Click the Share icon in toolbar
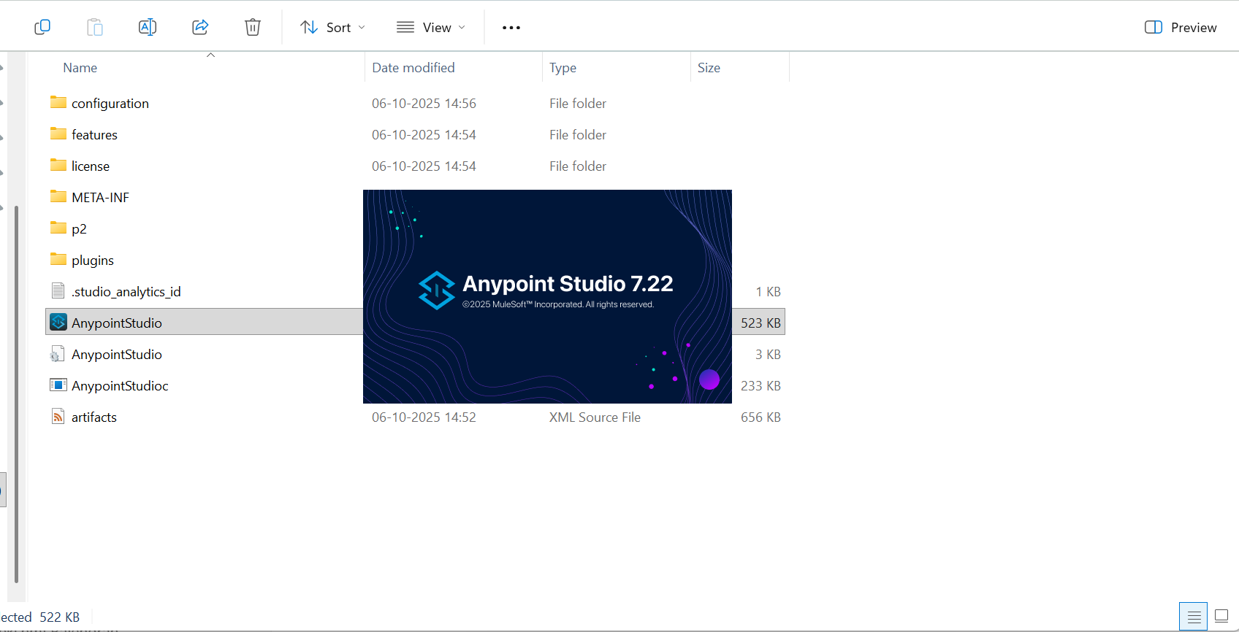Screen dimensions: 1239x632 tap(200, 28)
